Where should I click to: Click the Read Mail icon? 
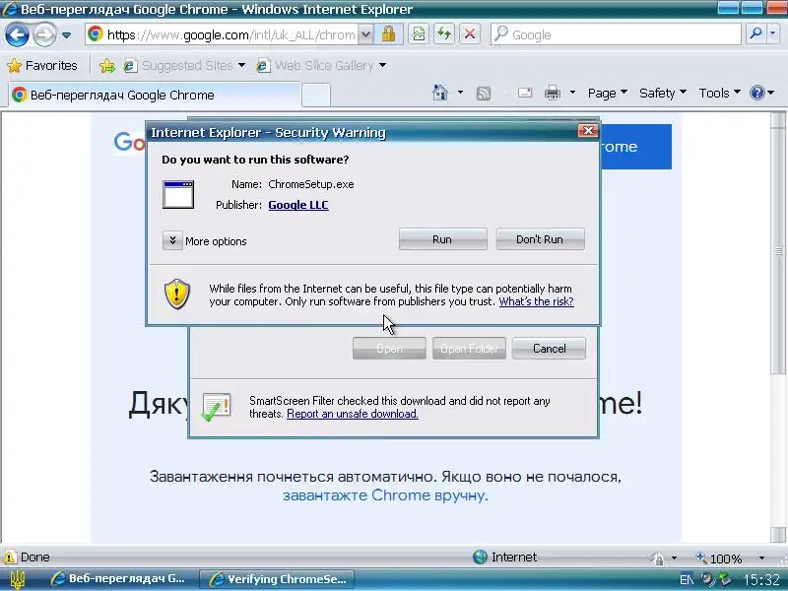[525, 93]
